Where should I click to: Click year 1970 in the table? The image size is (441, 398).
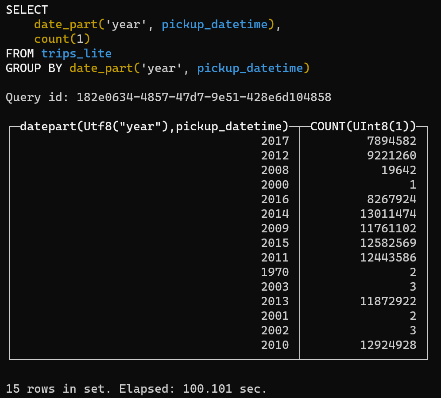[275, 272]
